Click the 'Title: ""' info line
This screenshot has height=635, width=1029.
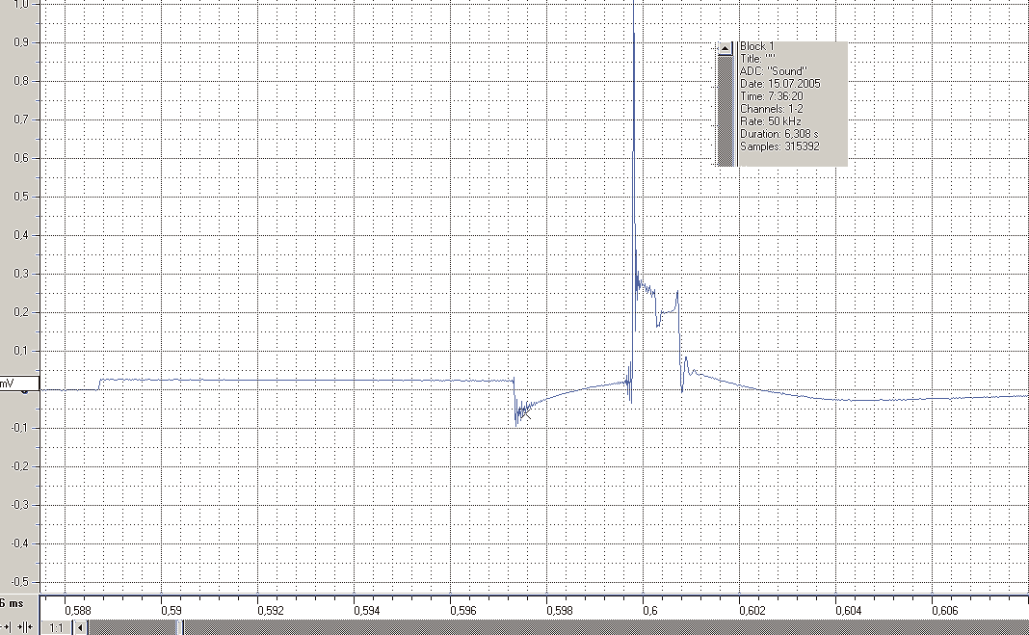[x=757, y=59]
